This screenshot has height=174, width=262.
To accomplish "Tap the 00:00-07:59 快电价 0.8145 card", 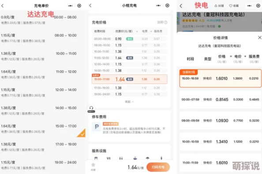I will (x=221, y=100).
